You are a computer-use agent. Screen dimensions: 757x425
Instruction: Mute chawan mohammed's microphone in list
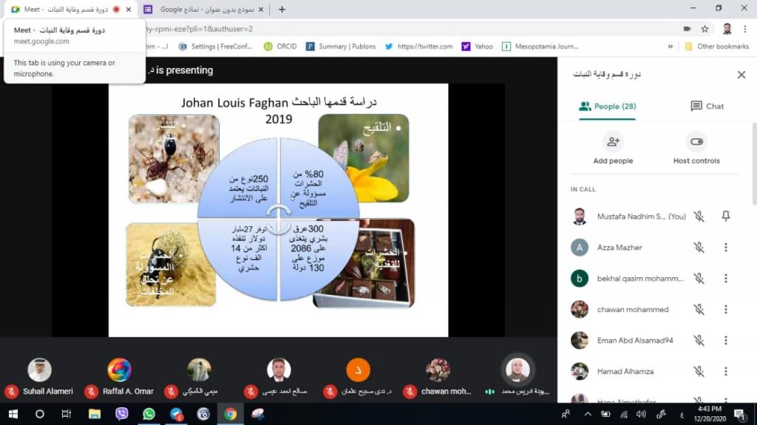coord(699,310)
